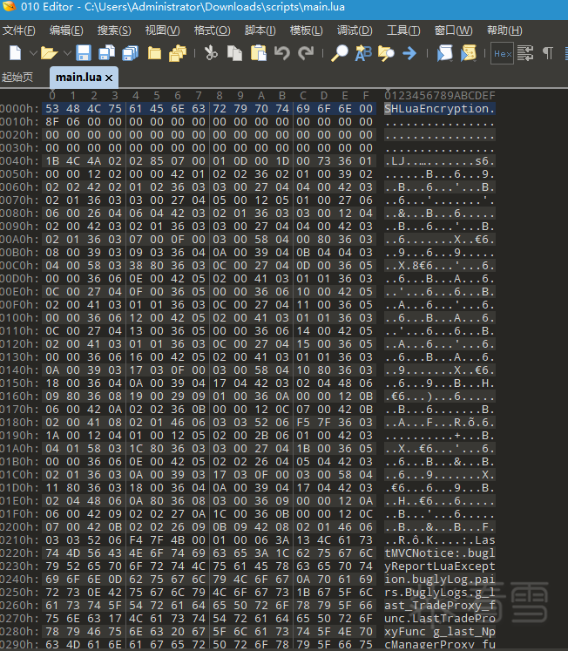
Task: Click the Copy icon
Action: click(234, 53)
